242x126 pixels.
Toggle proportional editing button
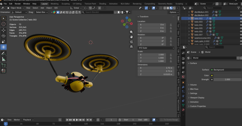click(x=100, y=8)
